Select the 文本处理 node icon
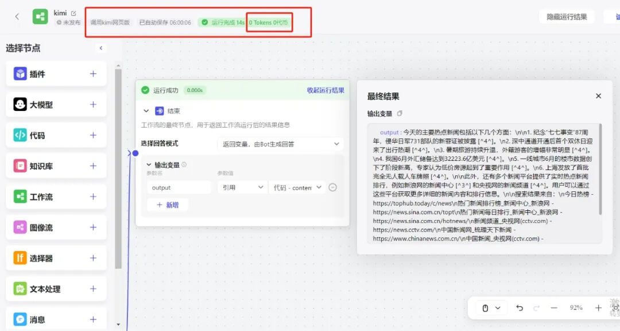The height and width of the screenshot is (331, 620). pos(20,288)
